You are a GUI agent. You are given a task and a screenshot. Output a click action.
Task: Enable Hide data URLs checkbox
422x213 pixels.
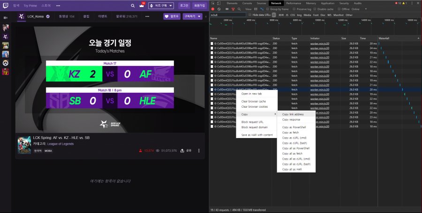(250, 15)
